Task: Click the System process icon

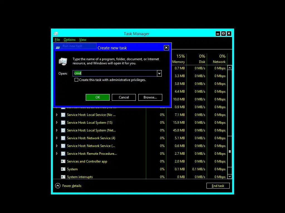Action: click(x=63, y=169)
